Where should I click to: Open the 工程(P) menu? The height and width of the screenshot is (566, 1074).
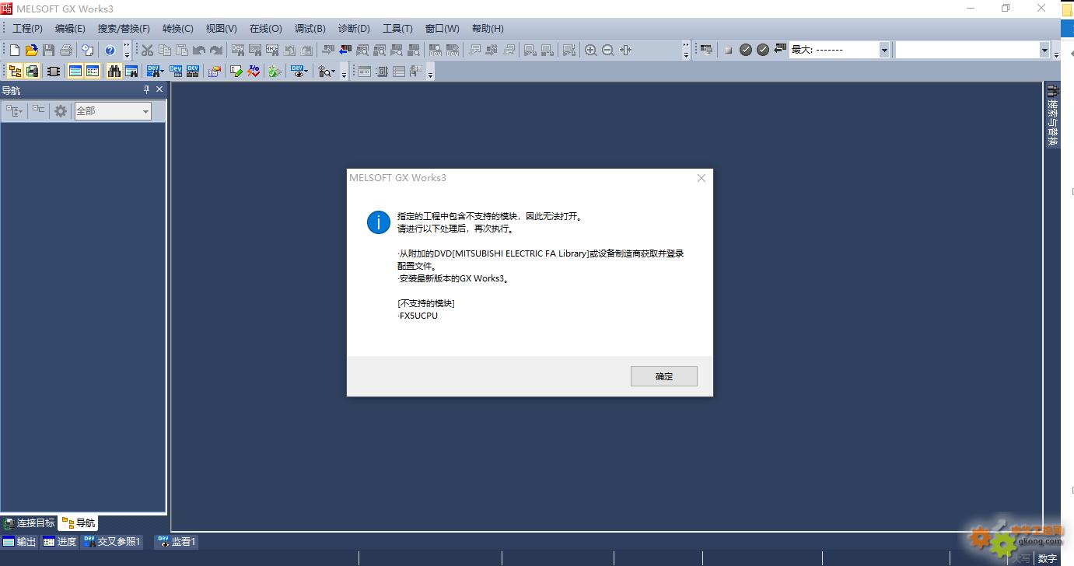27,29
